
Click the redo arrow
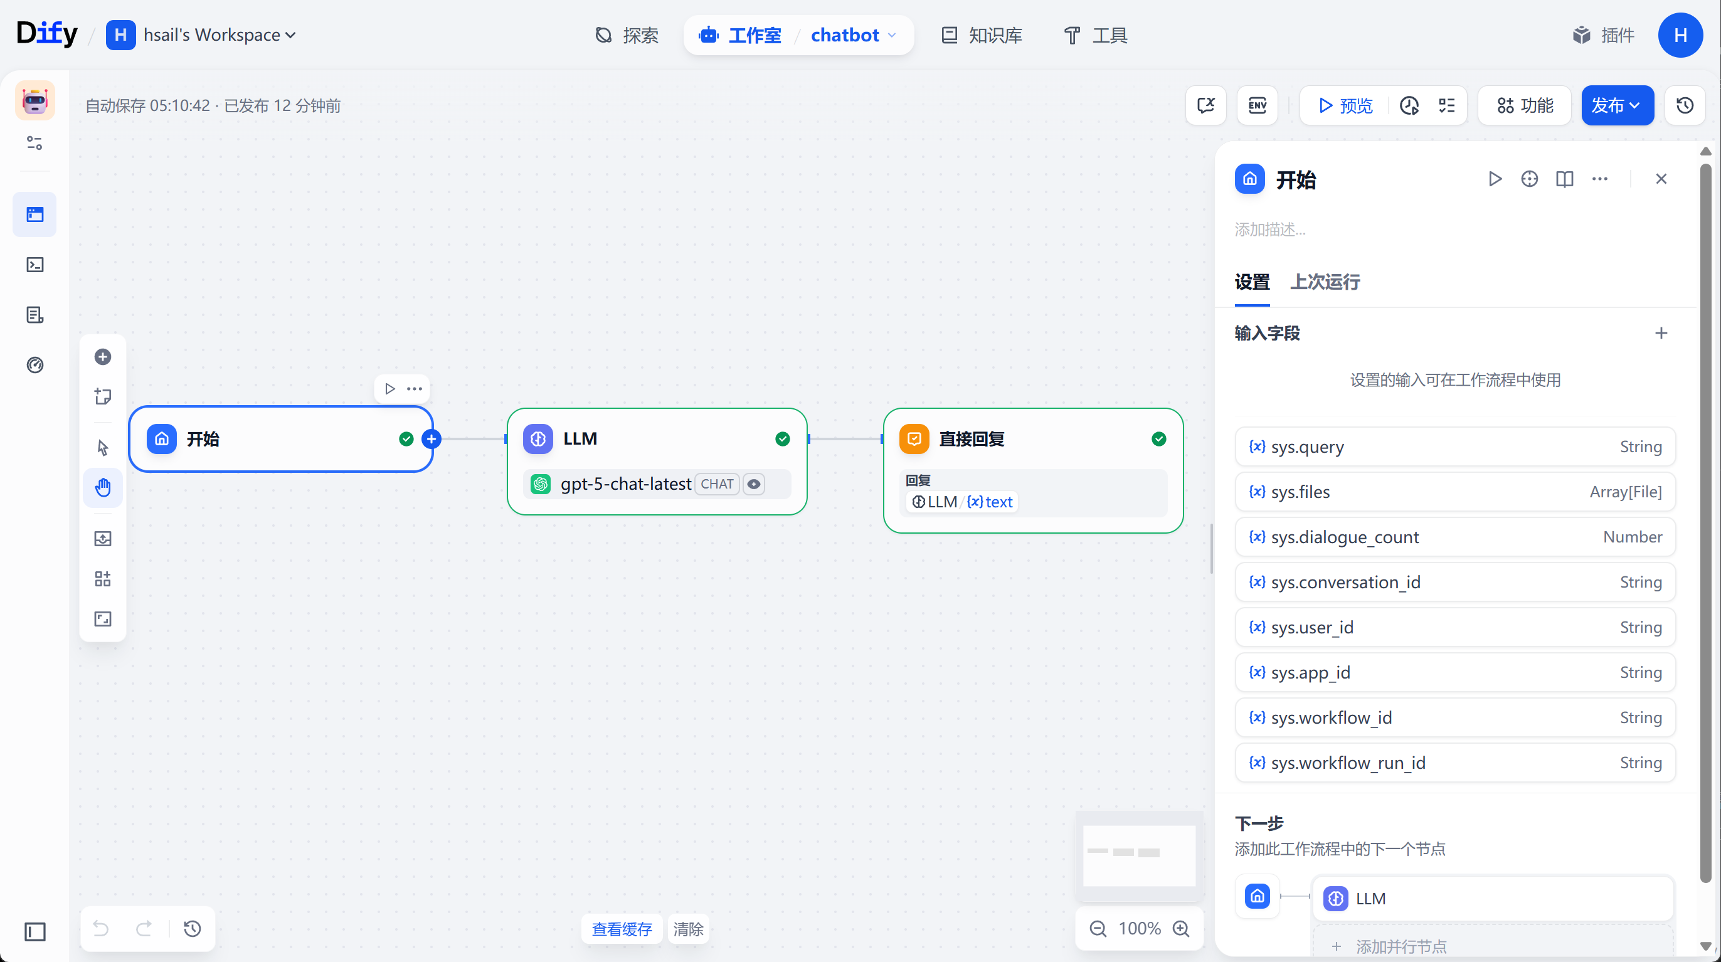144,929
